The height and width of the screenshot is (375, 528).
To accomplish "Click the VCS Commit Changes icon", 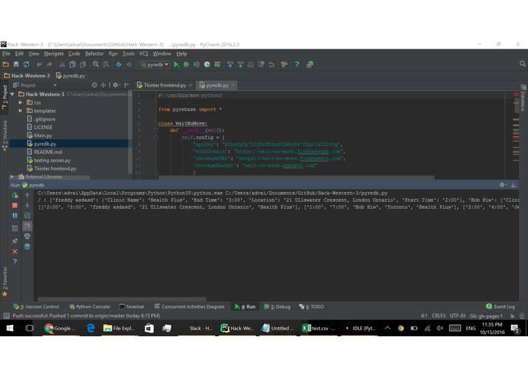I will click(x=240, y=65).
